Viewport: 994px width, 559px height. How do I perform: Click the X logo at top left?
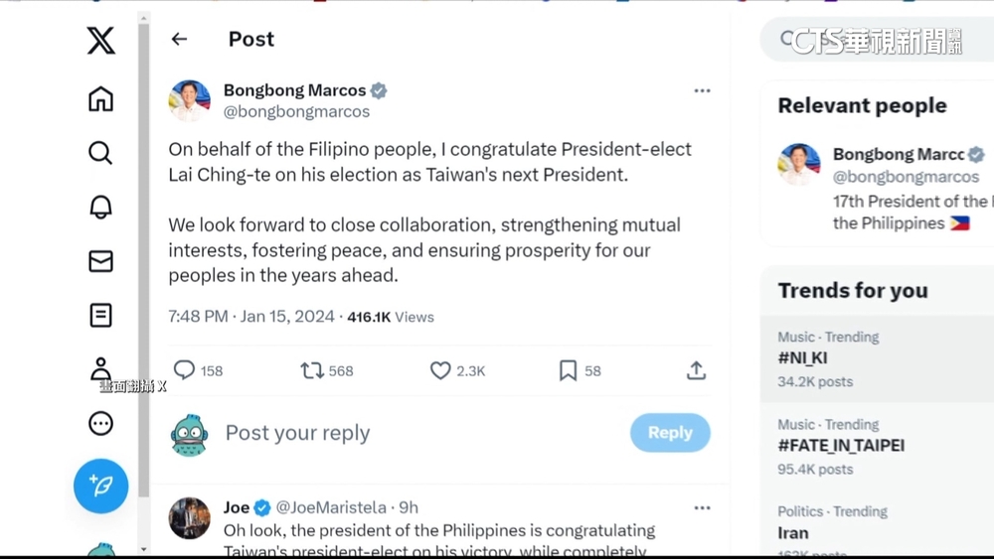(x=100, y=41)
